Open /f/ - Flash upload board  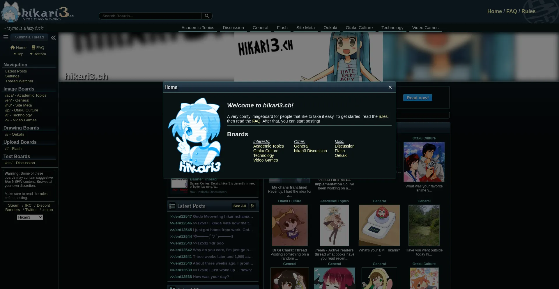(13, 149)
